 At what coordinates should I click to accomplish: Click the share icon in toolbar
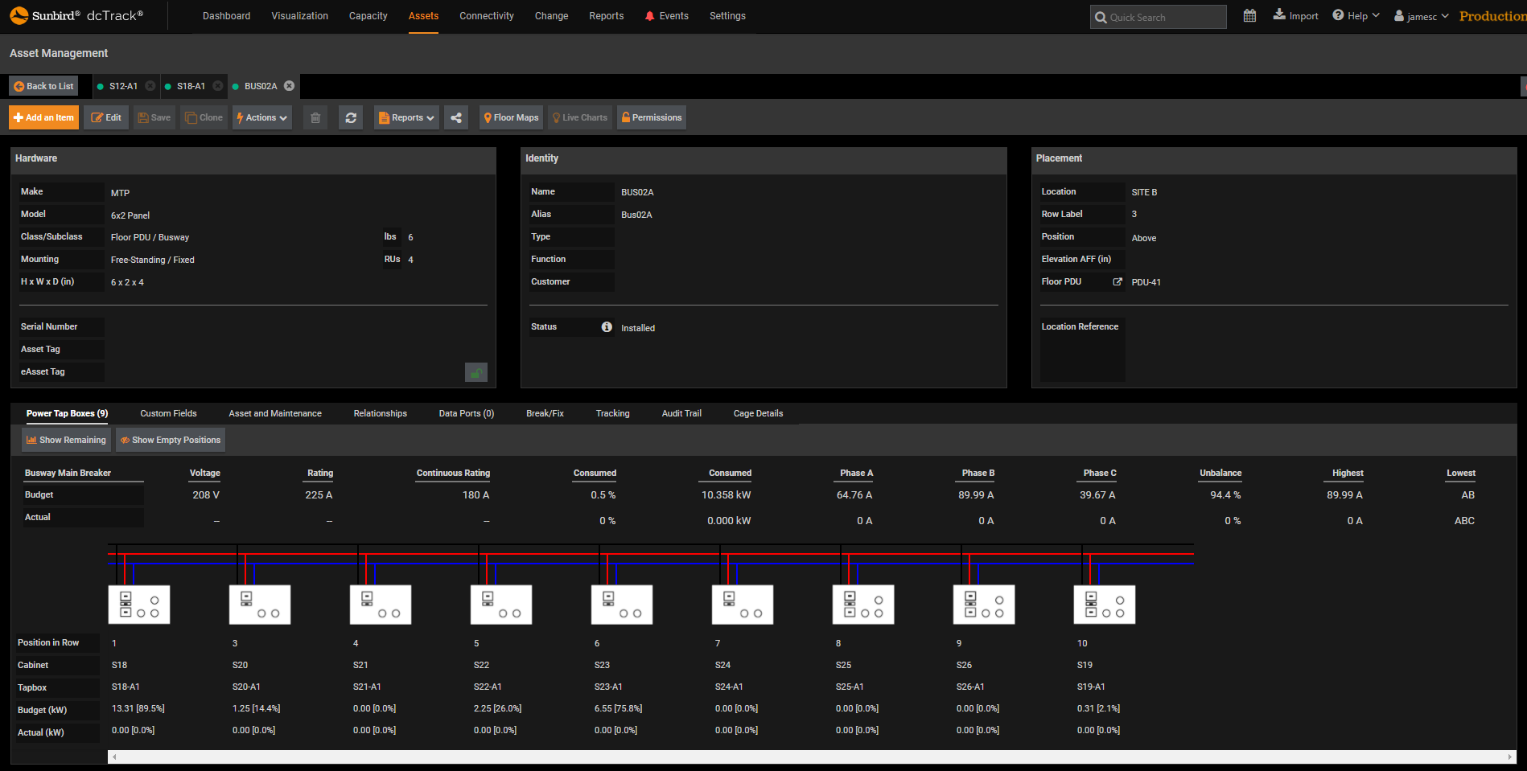click(x=456, y=118)
